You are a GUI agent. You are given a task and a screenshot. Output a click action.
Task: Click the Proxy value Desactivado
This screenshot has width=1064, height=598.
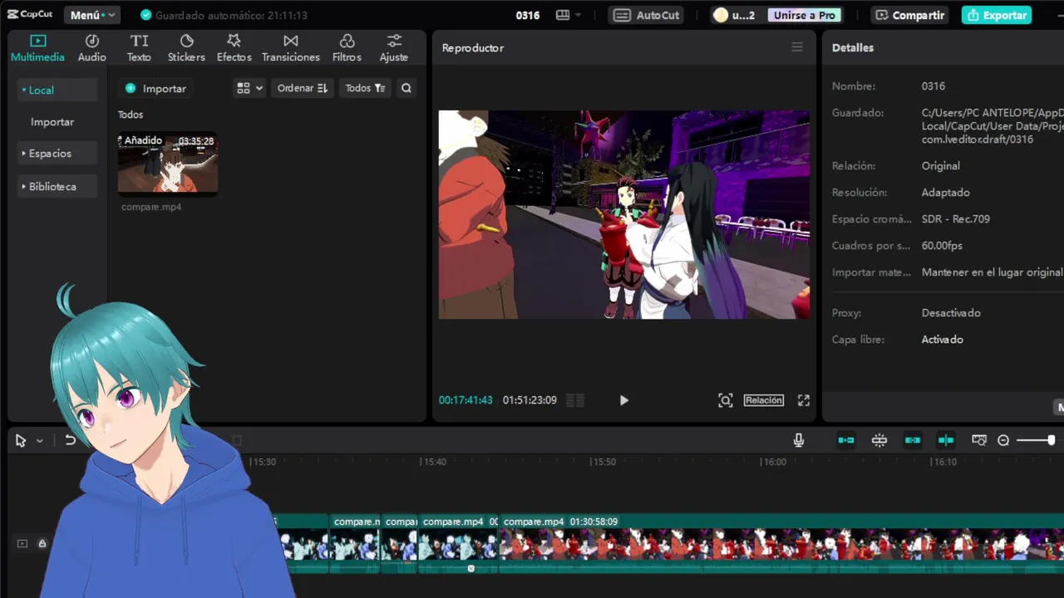[x=951, y=312]
